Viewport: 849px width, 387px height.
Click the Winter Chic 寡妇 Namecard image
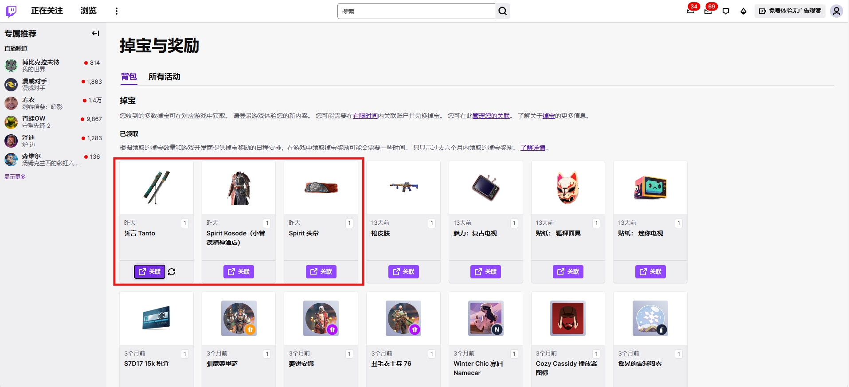(486, 318)
